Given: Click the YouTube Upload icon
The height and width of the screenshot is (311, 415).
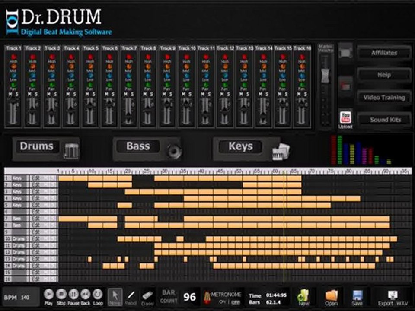Looking at the screenshot, I should coord(345,117).
